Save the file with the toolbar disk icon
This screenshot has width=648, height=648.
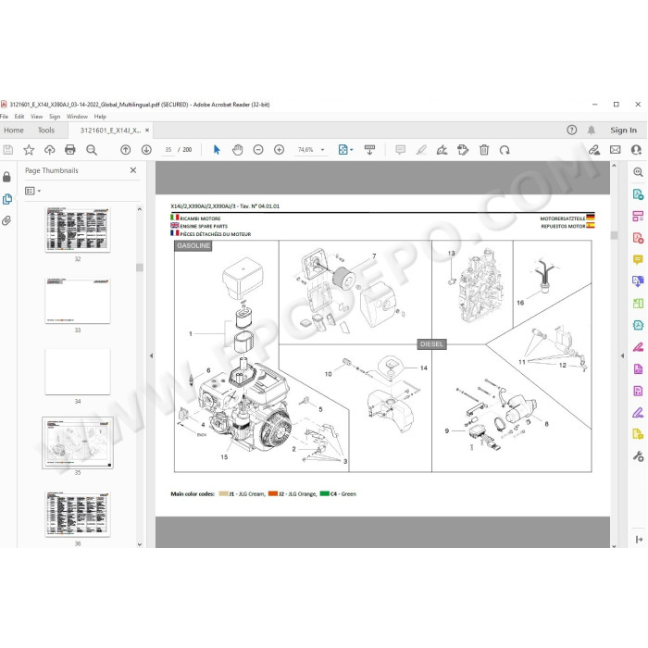[7, 150]
